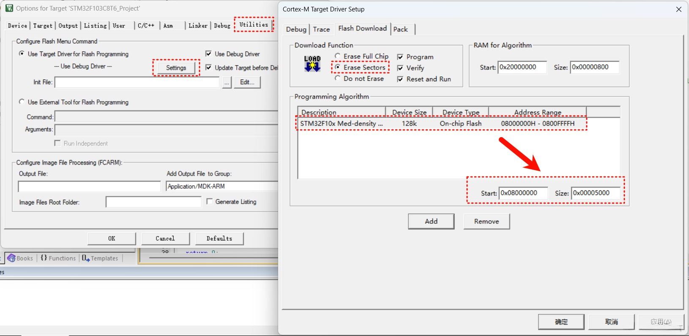Open the Books tab icon
The height and width of the screenshot is (336, 689).
click(x=11, y=258)
